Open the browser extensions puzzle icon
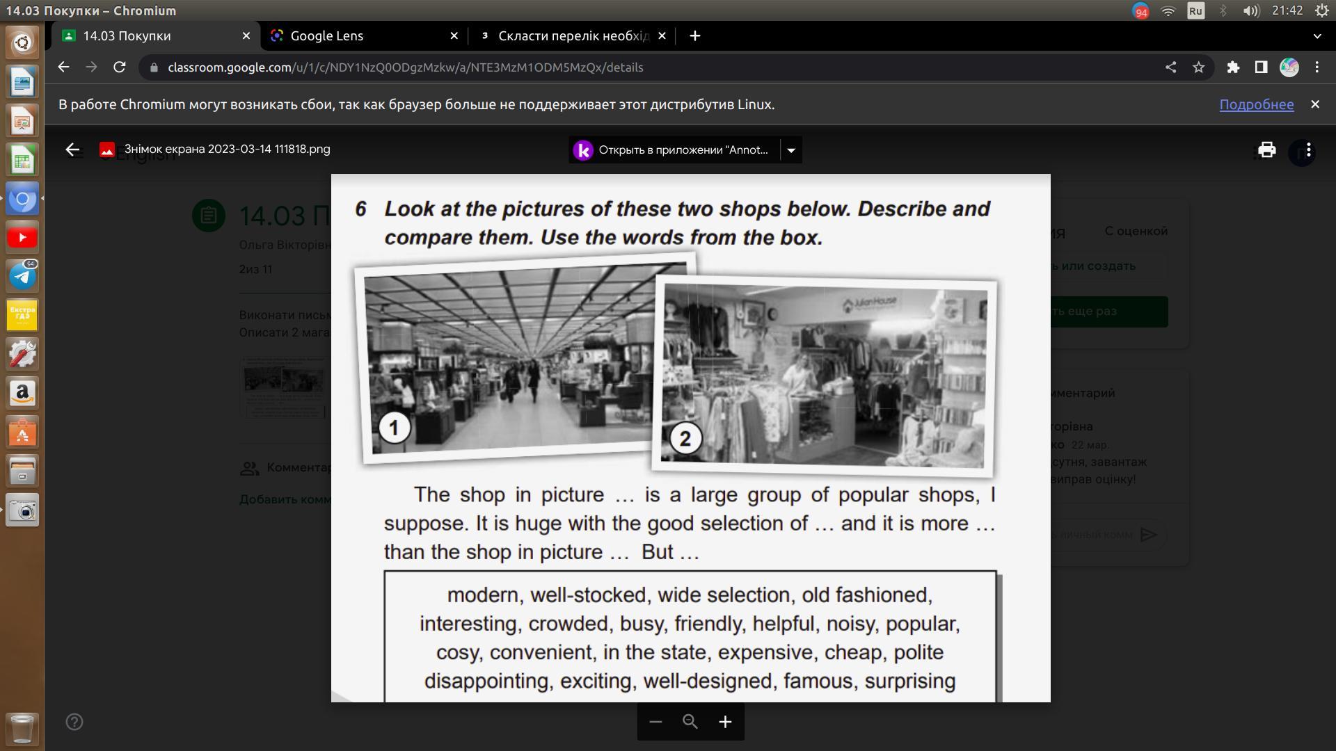This screenshot has width=1336, height=751. (x=1233, y=67)
